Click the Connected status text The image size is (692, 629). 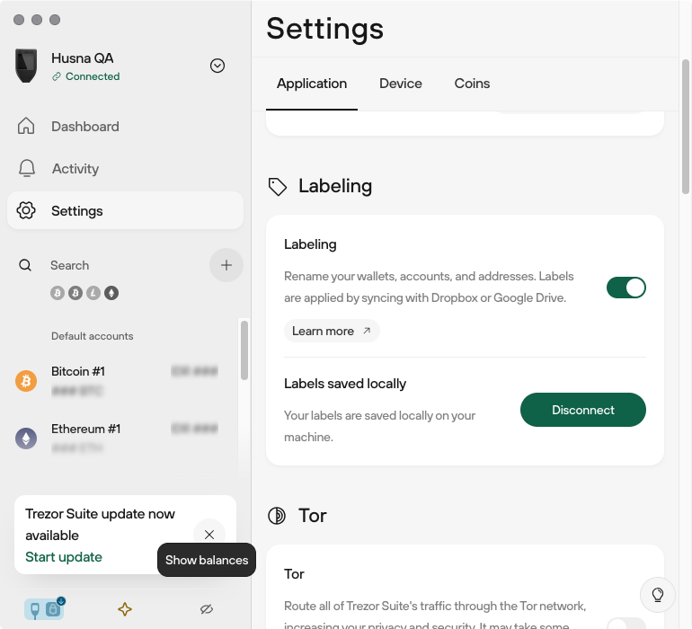tap(93, 76)
